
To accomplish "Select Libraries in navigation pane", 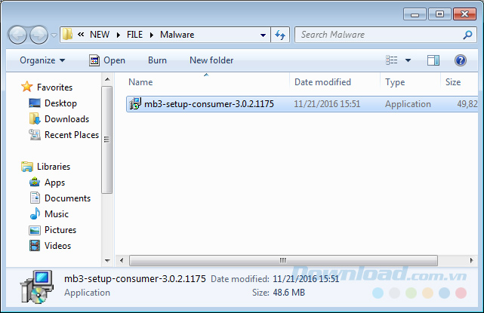I will tap(54, 167).
